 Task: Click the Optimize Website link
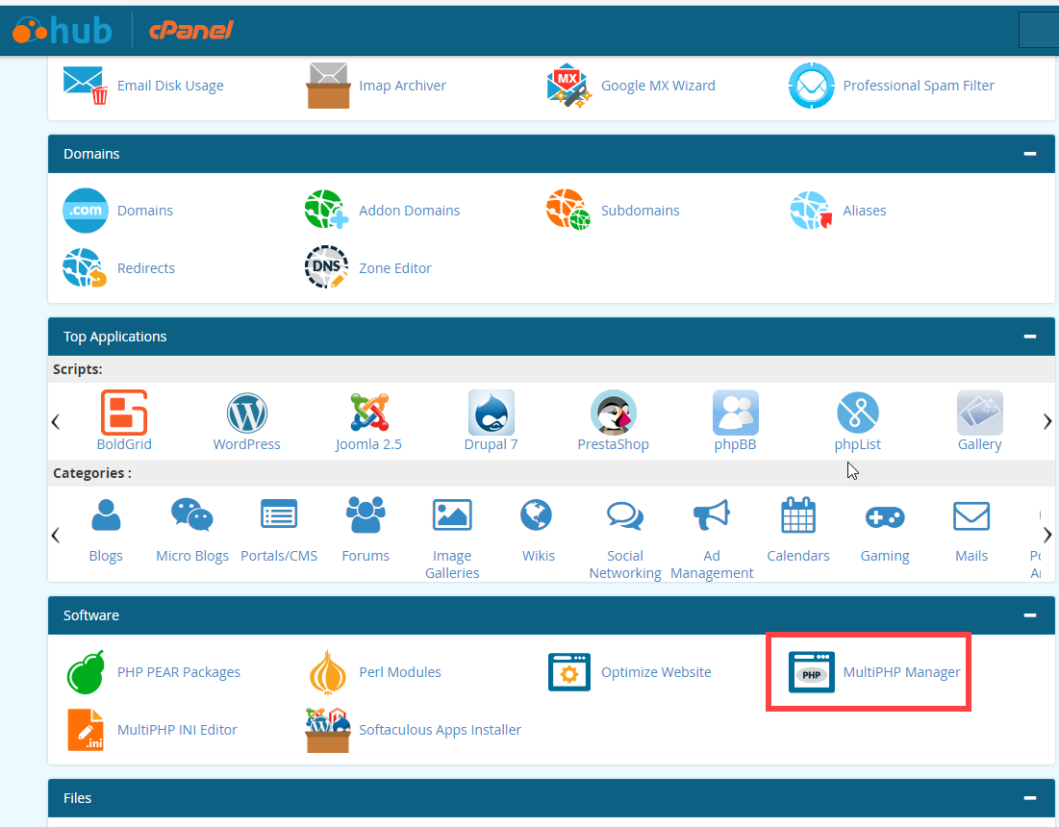656,672
